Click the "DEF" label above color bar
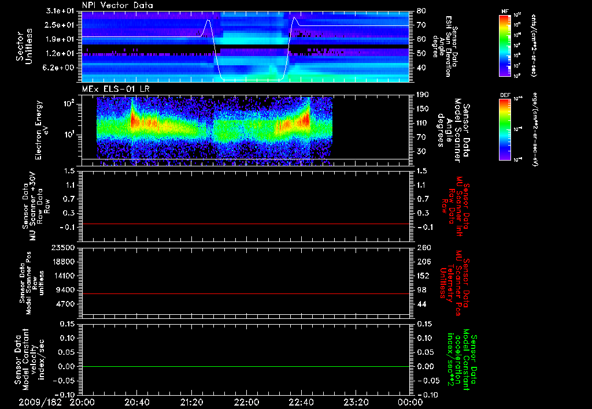The height and width of the screenshot is (409, 592). (x=505, y=95)
